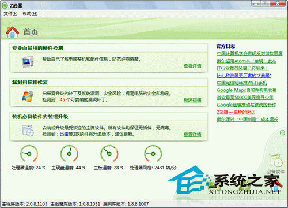Open news link 戴尔超薄Atom本 发布
The image size is (288, 208).
[247, 61]
